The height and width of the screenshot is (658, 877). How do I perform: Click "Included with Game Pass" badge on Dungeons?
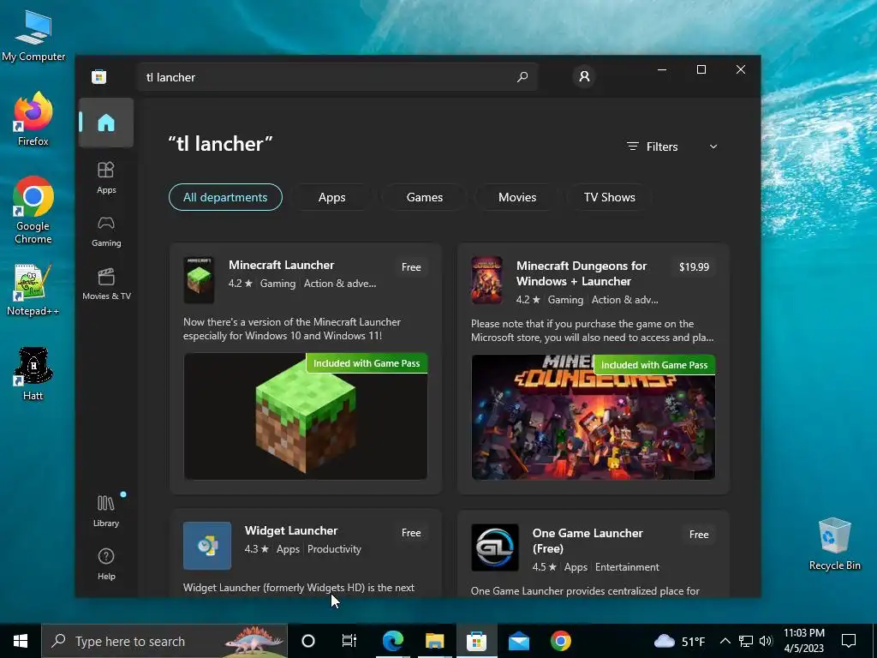pyautogui.click(x=654, y=365)
